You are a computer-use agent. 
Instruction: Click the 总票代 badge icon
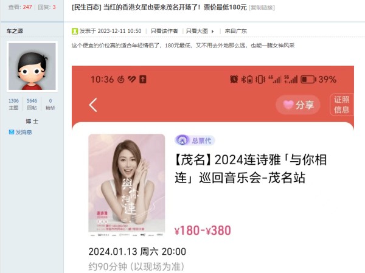point(182,140)
